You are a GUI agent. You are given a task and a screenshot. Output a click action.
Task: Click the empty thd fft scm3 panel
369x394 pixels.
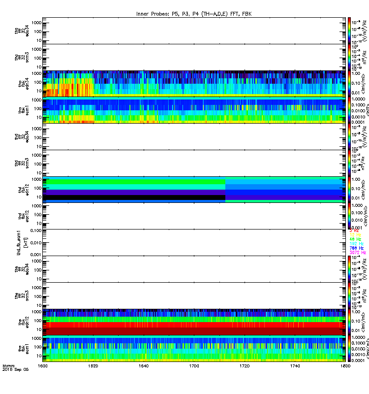194,163
